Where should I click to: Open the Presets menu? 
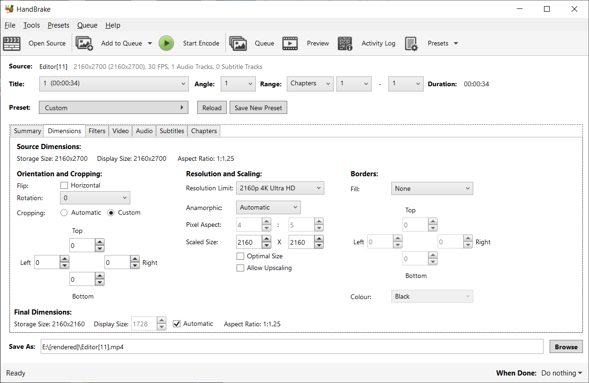point(59,25)
